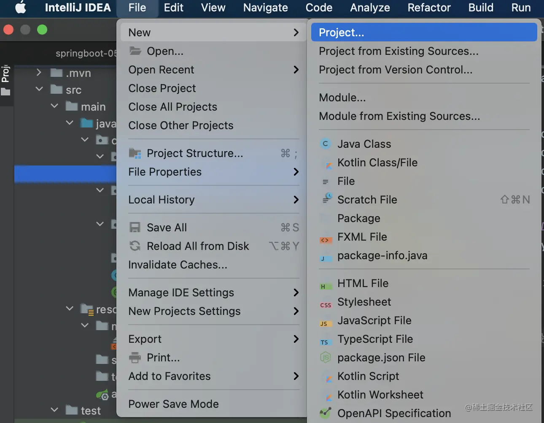The image size is (544, 423).
Task: Click the OpenAPI Specification icon
Action: [325, 413]
